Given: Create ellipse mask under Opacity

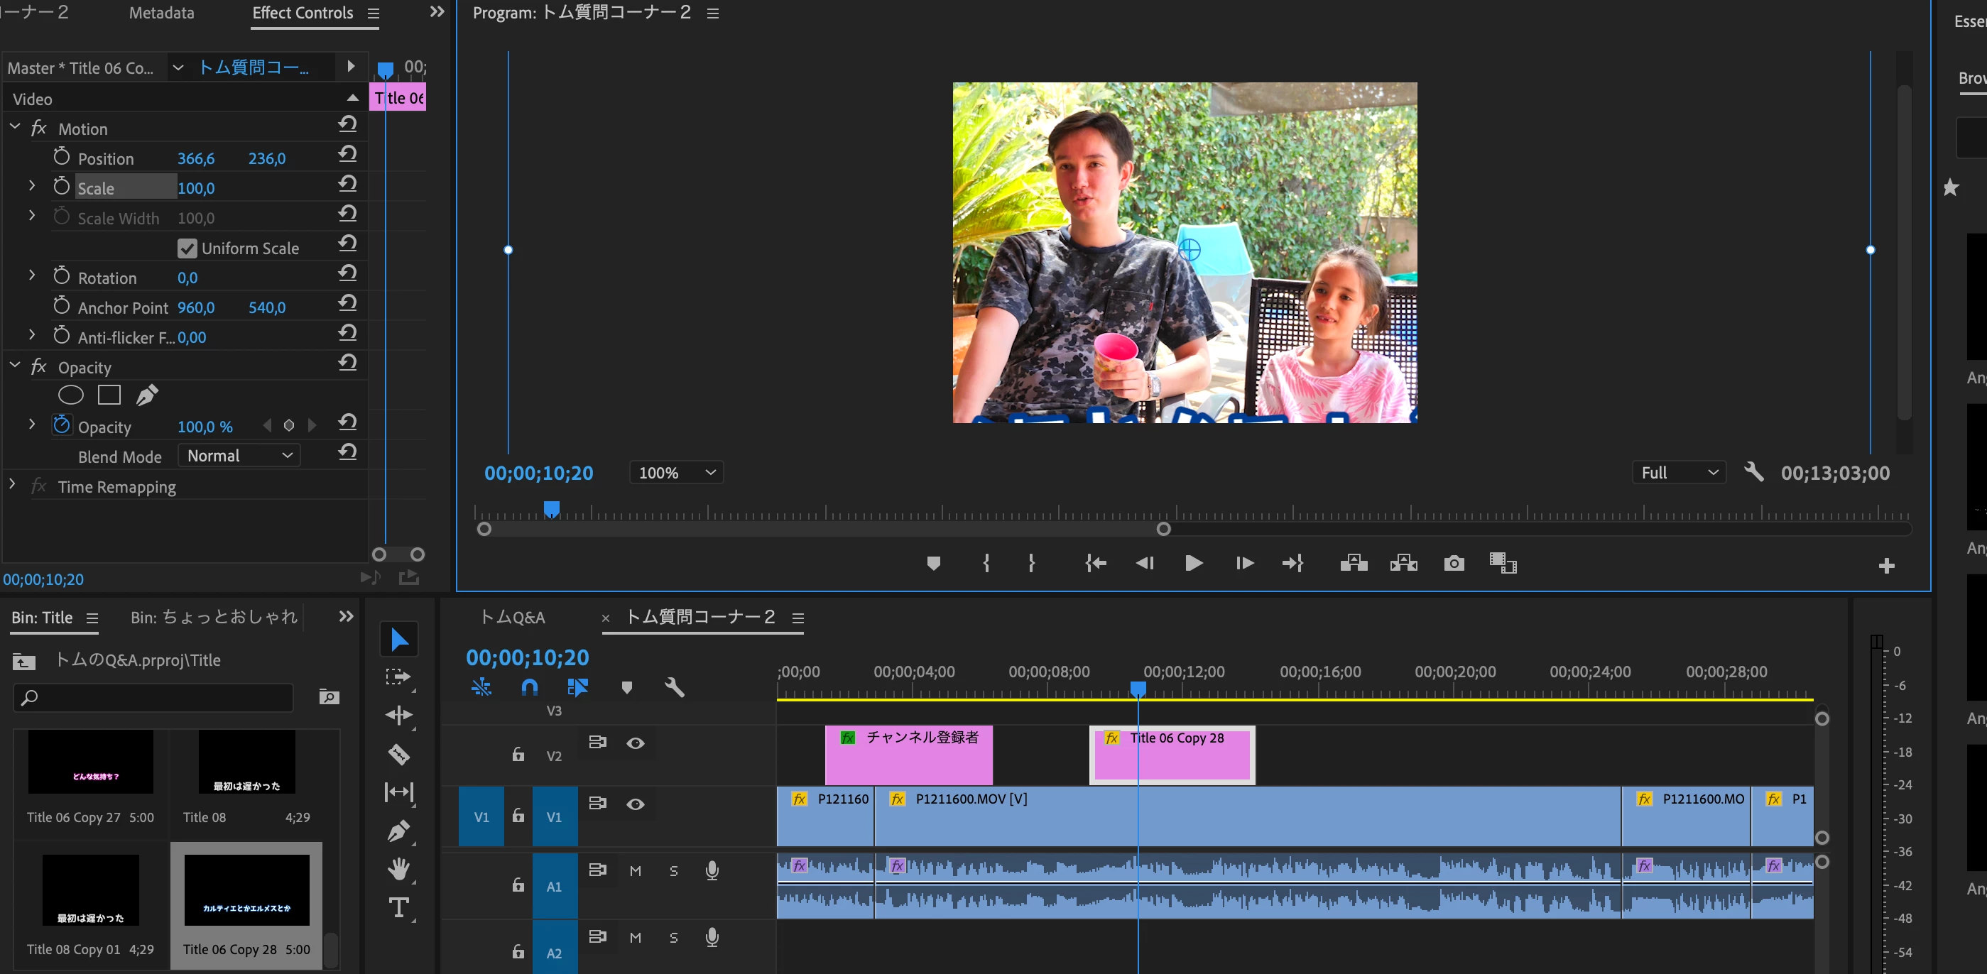Looking at the screenshot, I should coord(70,395).
